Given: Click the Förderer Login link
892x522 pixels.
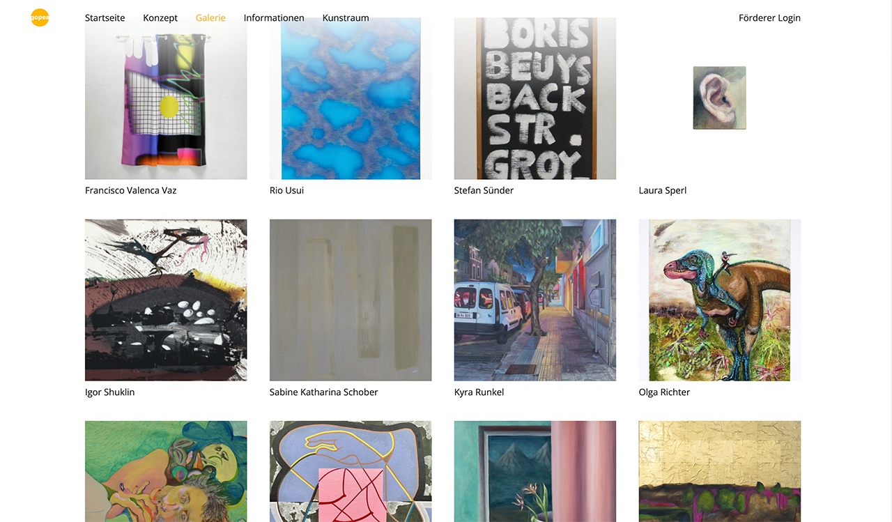Looking at the screenshot, I should (x=769, y=18).
